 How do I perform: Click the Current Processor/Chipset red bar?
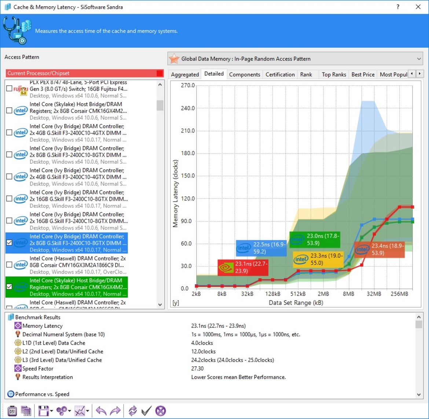[x=85, y=73]
